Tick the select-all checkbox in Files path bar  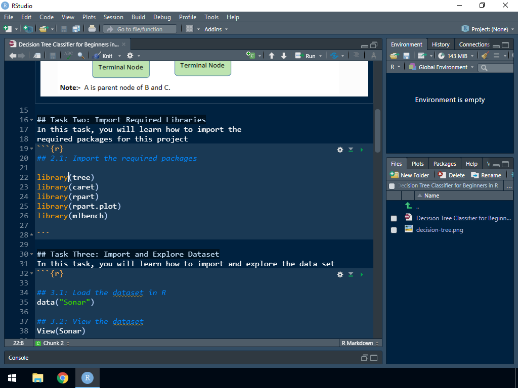tap(392, 186)
